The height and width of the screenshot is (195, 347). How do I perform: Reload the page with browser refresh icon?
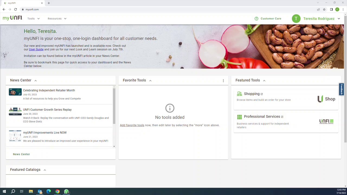[15, 9]
